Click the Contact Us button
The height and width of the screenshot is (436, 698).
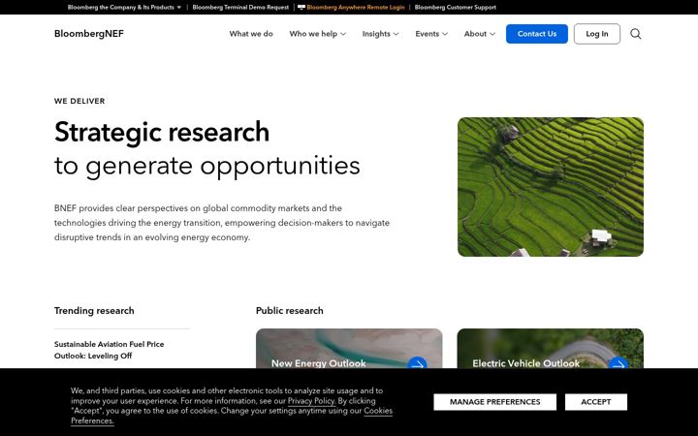click(x=537, y=34)
